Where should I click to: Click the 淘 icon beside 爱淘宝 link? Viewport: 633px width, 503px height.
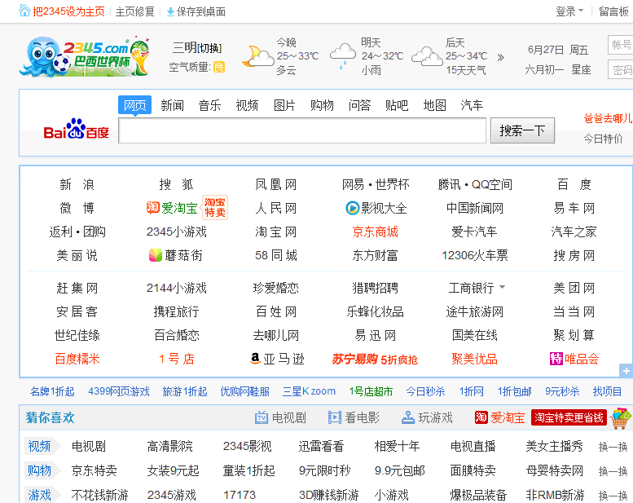tap(152, 208)
